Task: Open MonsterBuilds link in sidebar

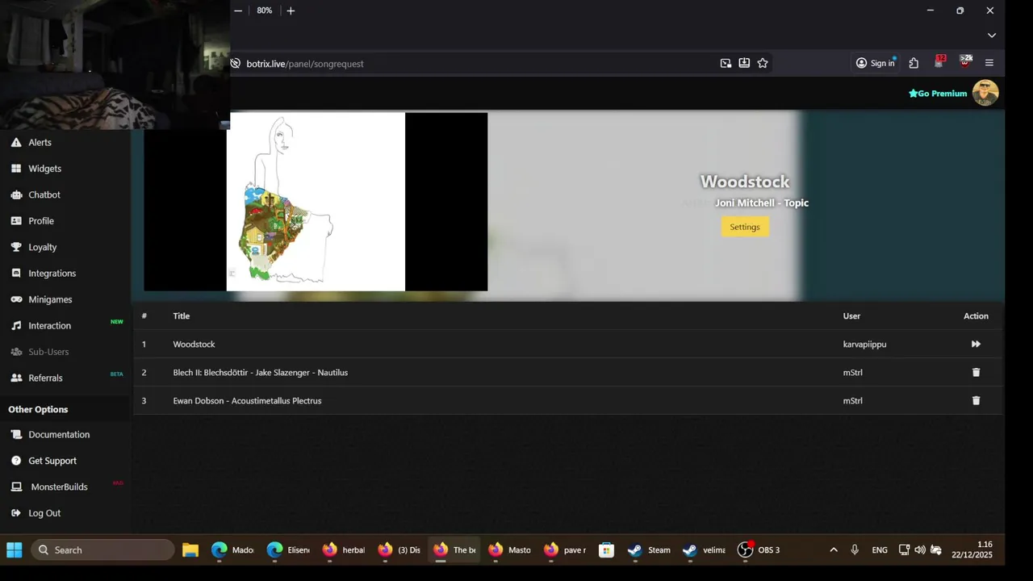Action: pos(59,487)
